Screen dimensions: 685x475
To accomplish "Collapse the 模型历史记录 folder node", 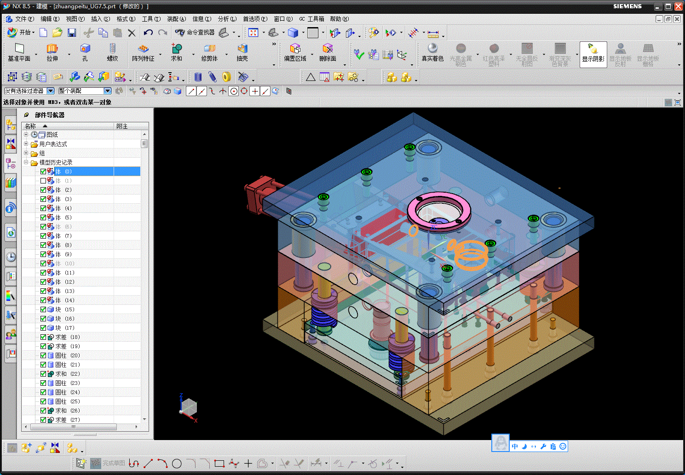I will [26, 162].
